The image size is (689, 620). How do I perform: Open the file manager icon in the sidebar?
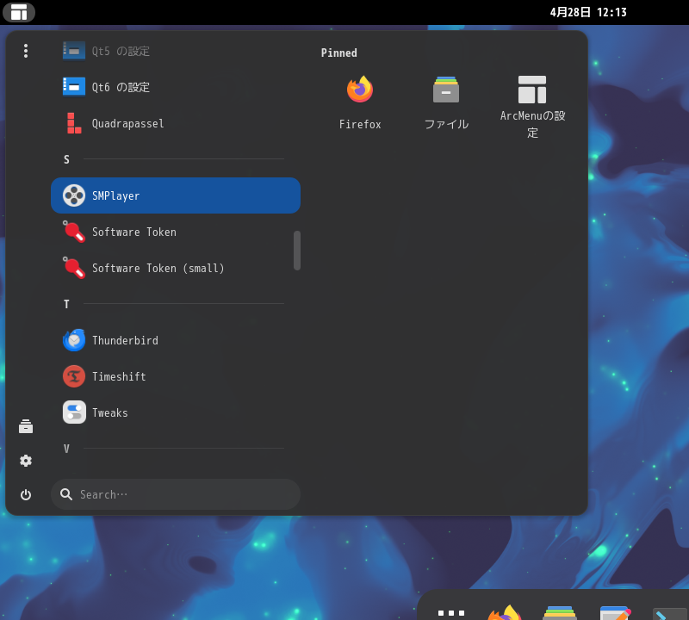tap(26, 425)
